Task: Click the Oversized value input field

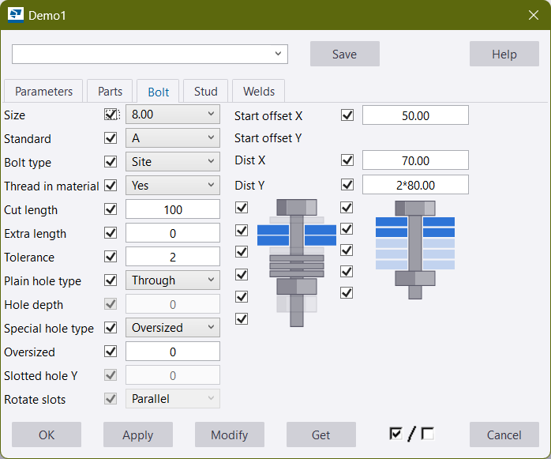Action: tap(173, 352)
